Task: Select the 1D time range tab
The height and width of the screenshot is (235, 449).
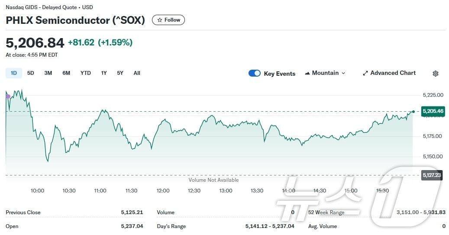Action: 13,73
